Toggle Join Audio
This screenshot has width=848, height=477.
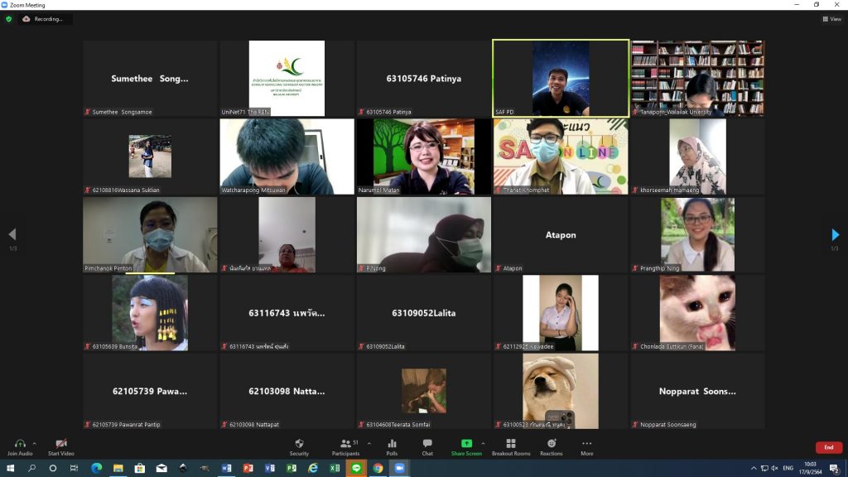20,446
